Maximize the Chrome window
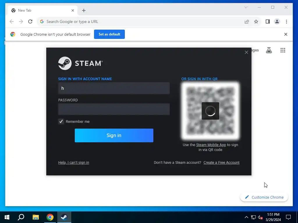 pyautogui.click(x=273, y=7)
